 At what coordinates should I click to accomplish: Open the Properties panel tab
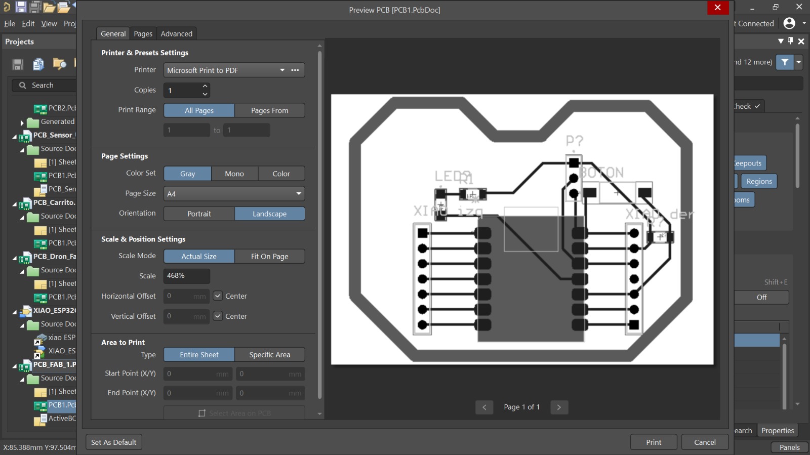(778, 430)
